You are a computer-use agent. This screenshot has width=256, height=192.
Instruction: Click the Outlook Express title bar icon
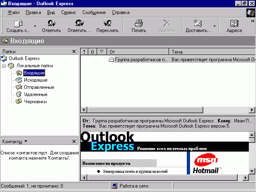4,4
